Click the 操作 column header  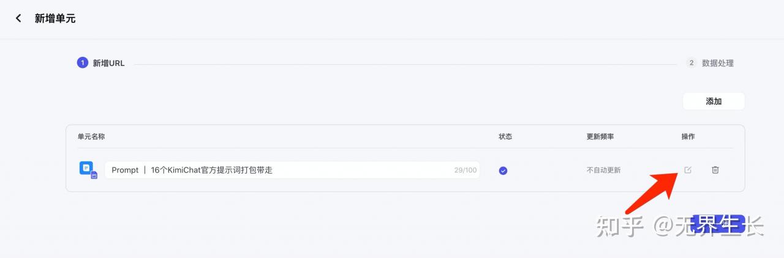[x=688, y=136]
